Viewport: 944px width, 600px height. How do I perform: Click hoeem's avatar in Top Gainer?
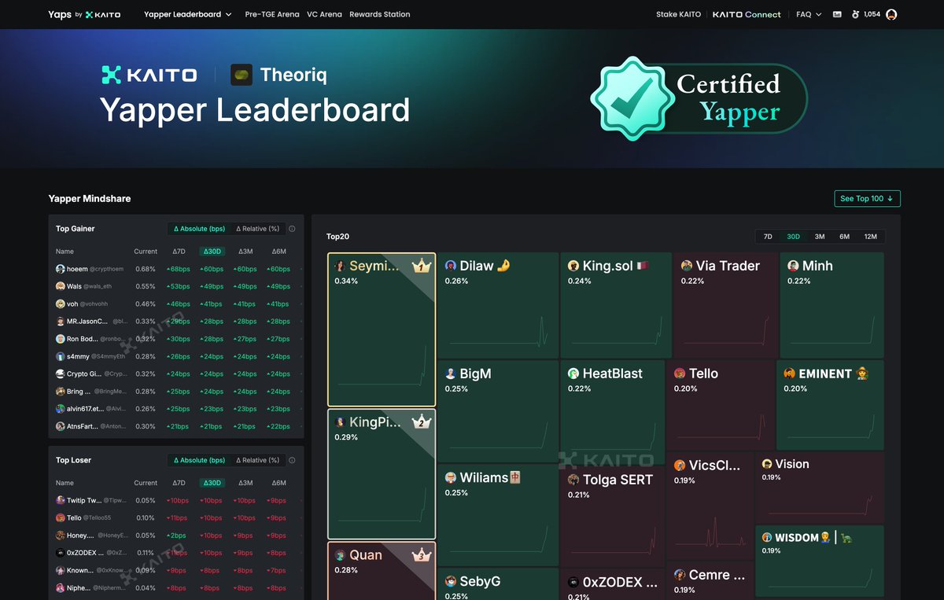[61, 269]
